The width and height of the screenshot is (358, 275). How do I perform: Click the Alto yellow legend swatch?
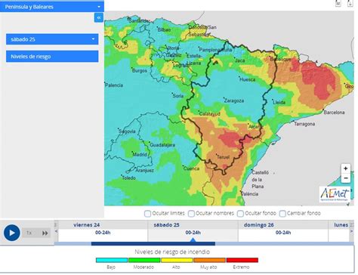177,260
